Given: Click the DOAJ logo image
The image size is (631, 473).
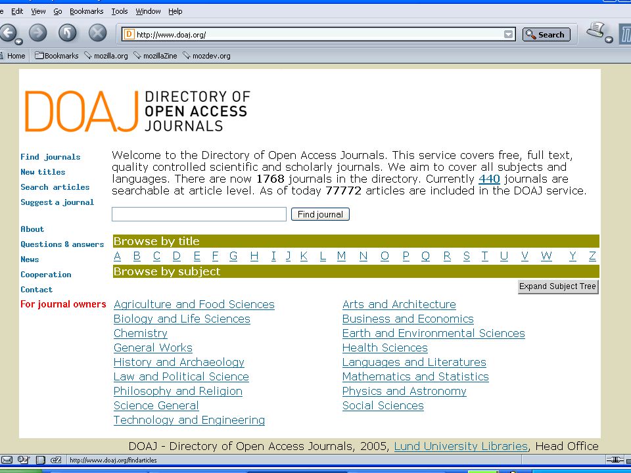Looking at the screenshot, I should pyautogui.click(x=137, y=111).
